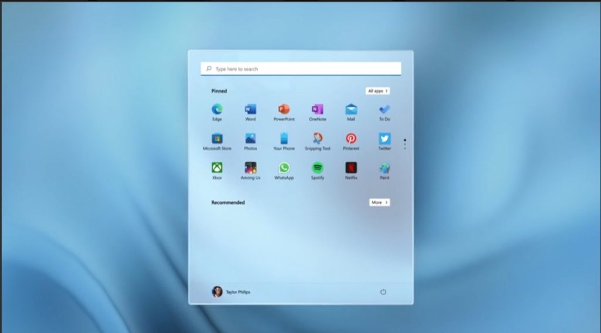Open the To Do app
The height and width of the screenshot is (333, 601).
[384, 112]
